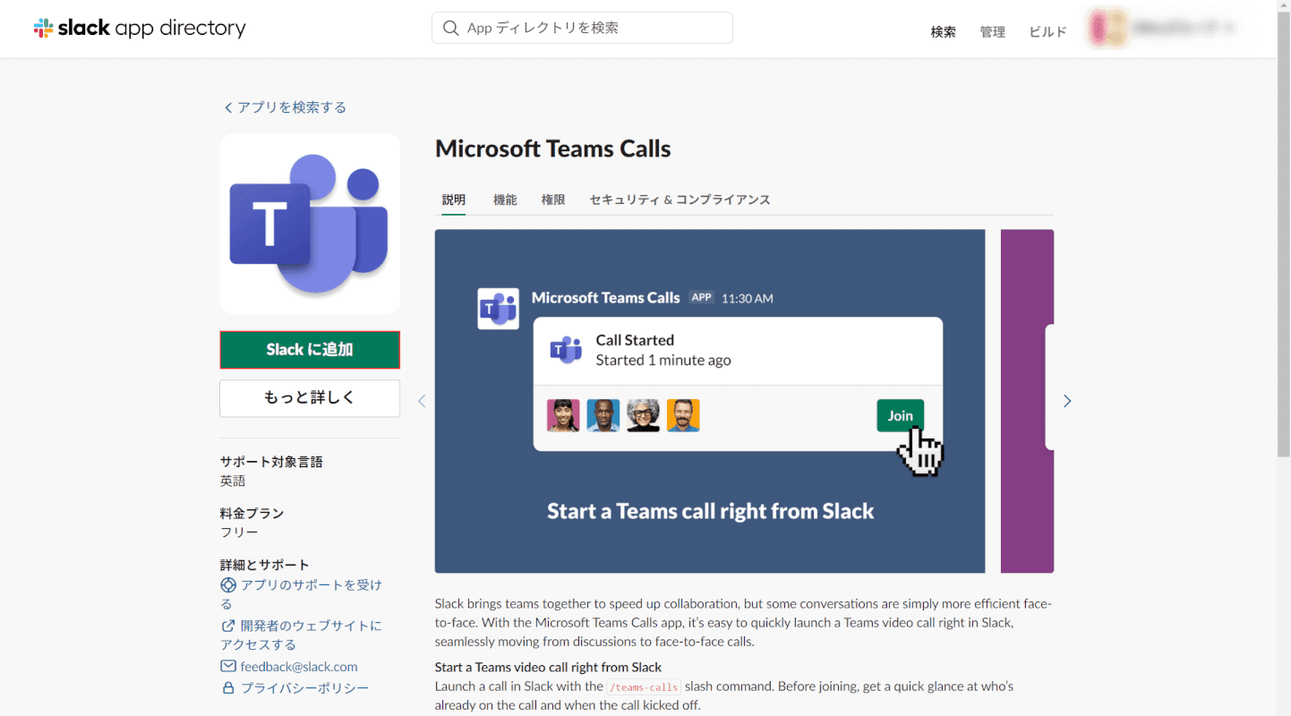
Task: Click the 料金プラン label
Action: coord(252,513)
